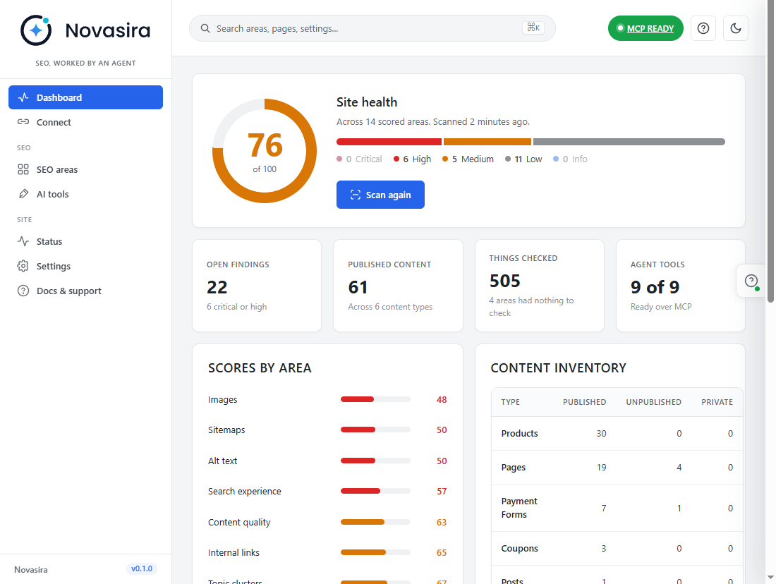Click the v0.1.0 version badge

[142, 568]
